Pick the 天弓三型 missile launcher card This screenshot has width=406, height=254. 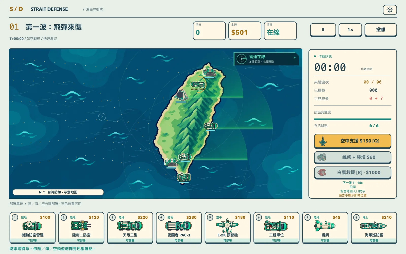[x=130, y=228]
